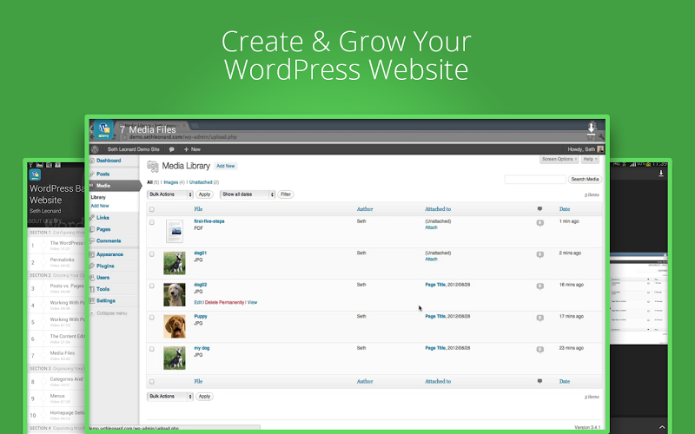This screenshot has width=695, height=434.
Task: Open the + New menu in admin bar
Action: [x=192, y=149]
